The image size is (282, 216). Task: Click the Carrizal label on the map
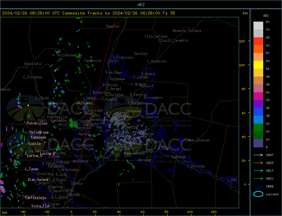(x=102, y=157)
